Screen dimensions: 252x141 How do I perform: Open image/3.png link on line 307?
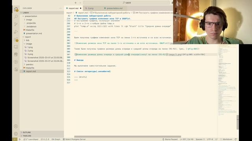pos(175,54)
